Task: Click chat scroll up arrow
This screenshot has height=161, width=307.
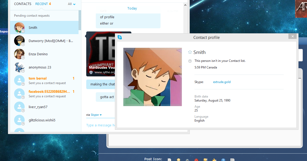Action: [185, 5]
